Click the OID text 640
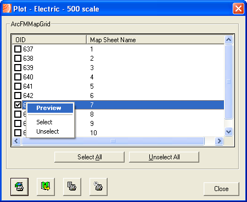Viewport: 247px width, 202px height. click(x=28, y=77)
